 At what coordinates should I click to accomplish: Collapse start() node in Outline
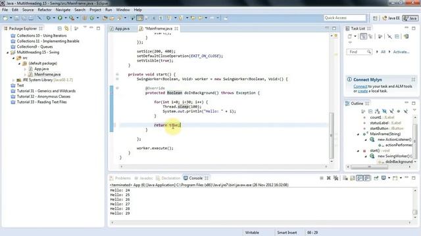click(x=358, y=151)
